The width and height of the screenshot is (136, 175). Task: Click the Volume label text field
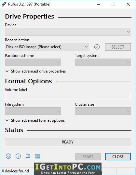[68, 96]
